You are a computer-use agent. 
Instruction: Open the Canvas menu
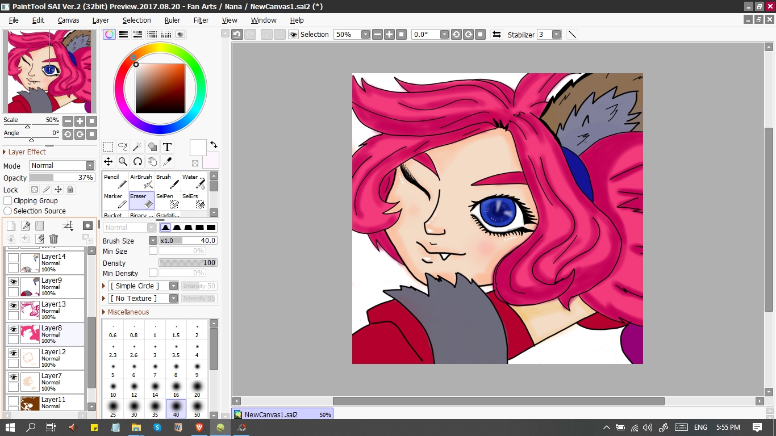[x=68, y=20]
